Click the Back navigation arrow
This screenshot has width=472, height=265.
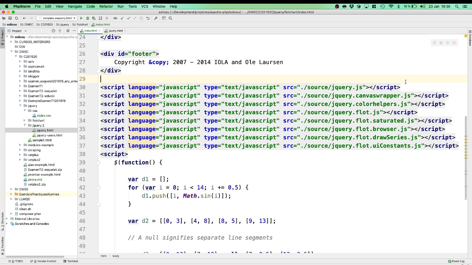click(24, 18)
